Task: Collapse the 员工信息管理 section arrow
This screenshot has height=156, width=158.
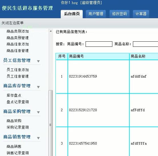Action: pyautogui.click(x=38, y=61)
